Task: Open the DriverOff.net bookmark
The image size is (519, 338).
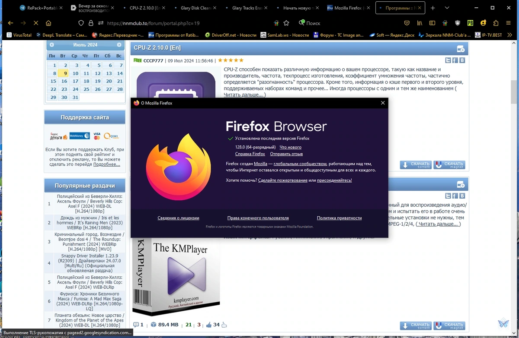Action: coord(231,35)
